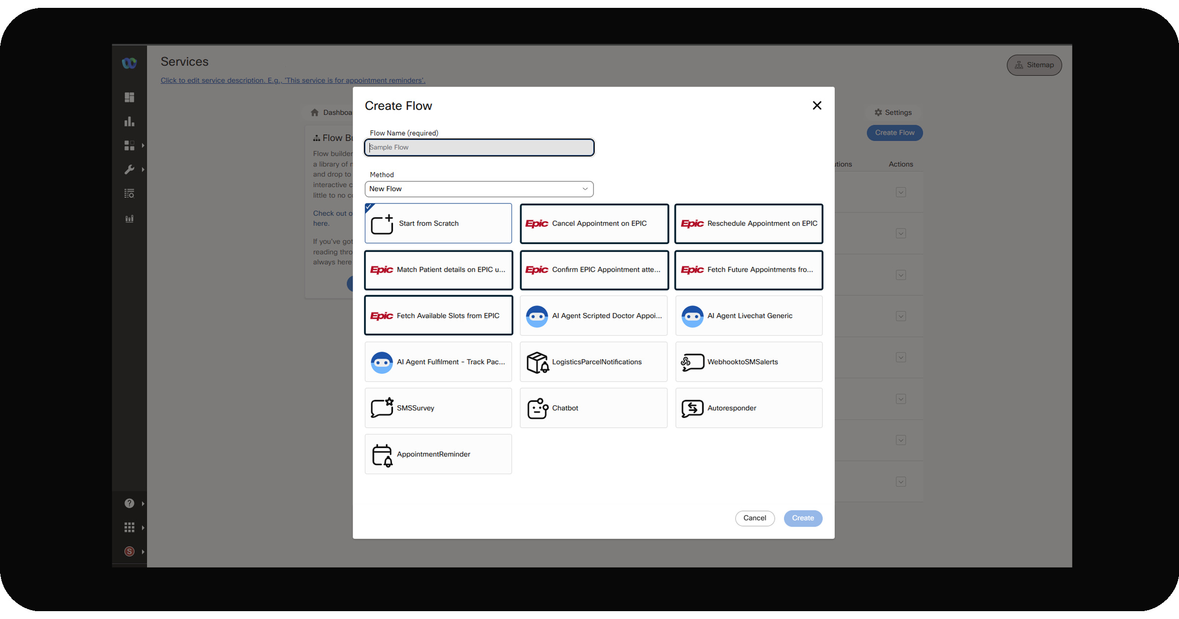
Task: Expand first row Actions dropdown
Action: [900, 192]
